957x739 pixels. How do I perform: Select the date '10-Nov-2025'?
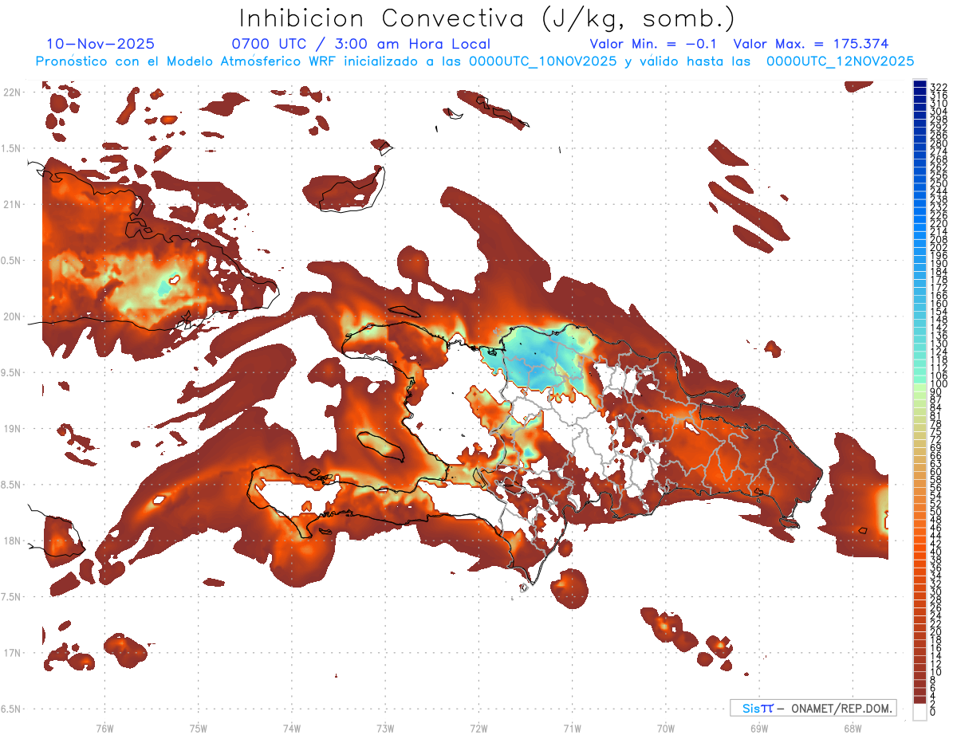100,44
